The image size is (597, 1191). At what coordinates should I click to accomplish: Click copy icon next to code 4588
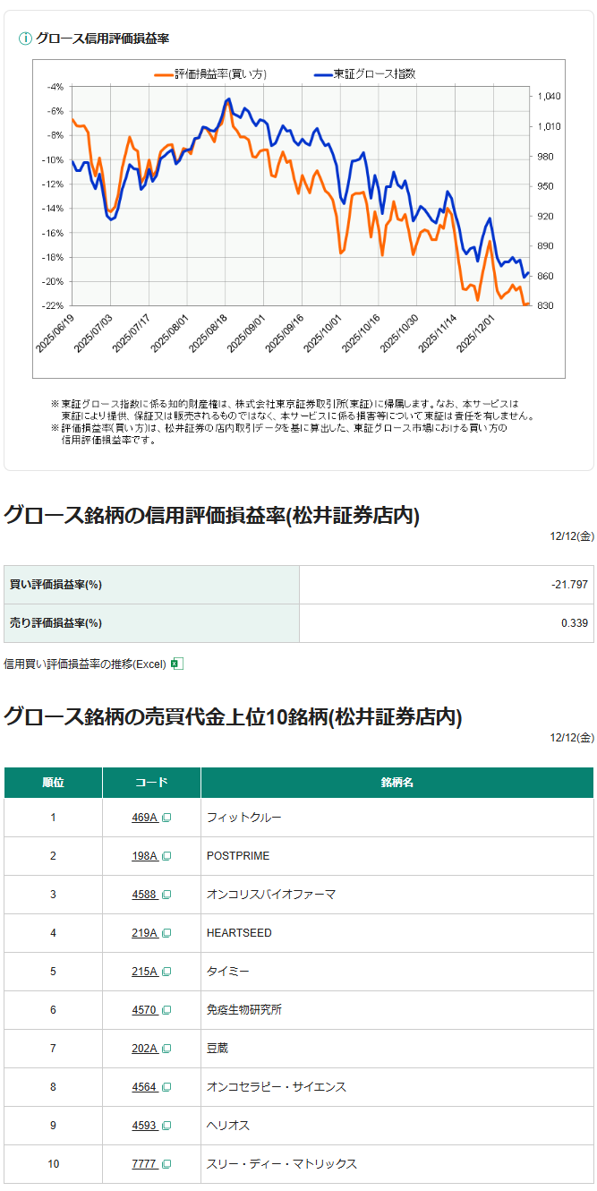click(x=166, y=895)
